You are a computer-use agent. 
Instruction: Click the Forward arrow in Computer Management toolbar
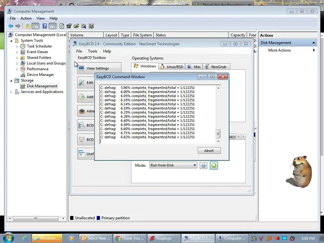(x=18, y=26)
